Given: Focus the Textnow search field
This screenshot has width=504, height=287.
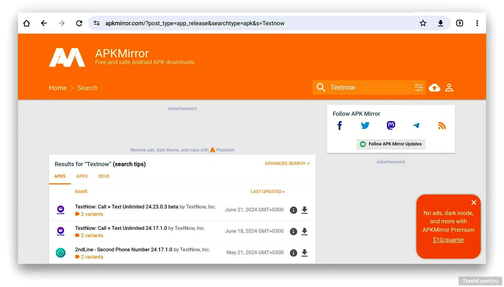Looking at the screenshot, I should coord(369,87).
